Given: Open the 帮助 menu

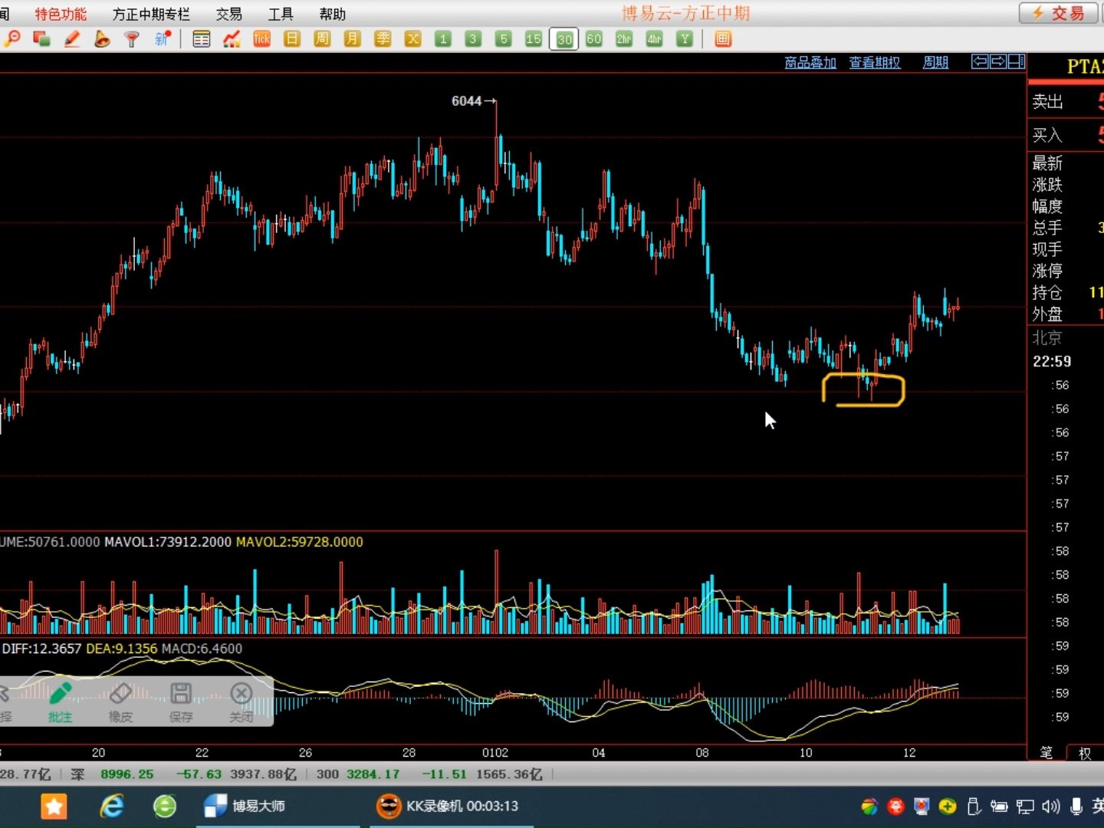Looking at the screenshot, I should 333,14.
